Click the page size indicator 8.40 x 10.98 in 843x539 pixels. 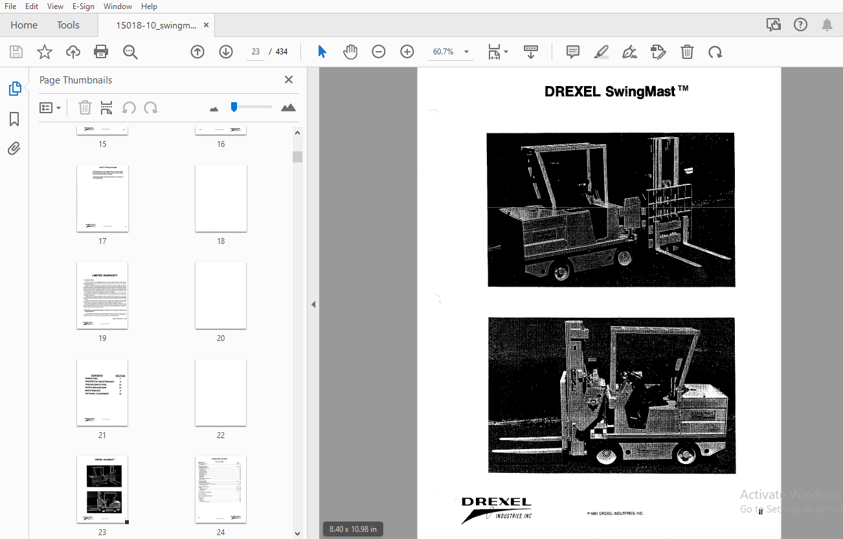(353, 529)
